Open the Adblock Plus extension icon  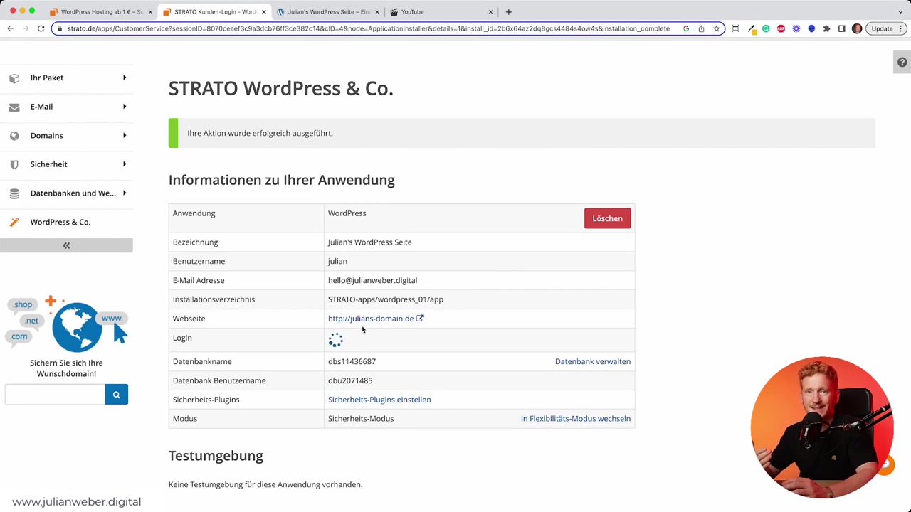coord(781,28)
